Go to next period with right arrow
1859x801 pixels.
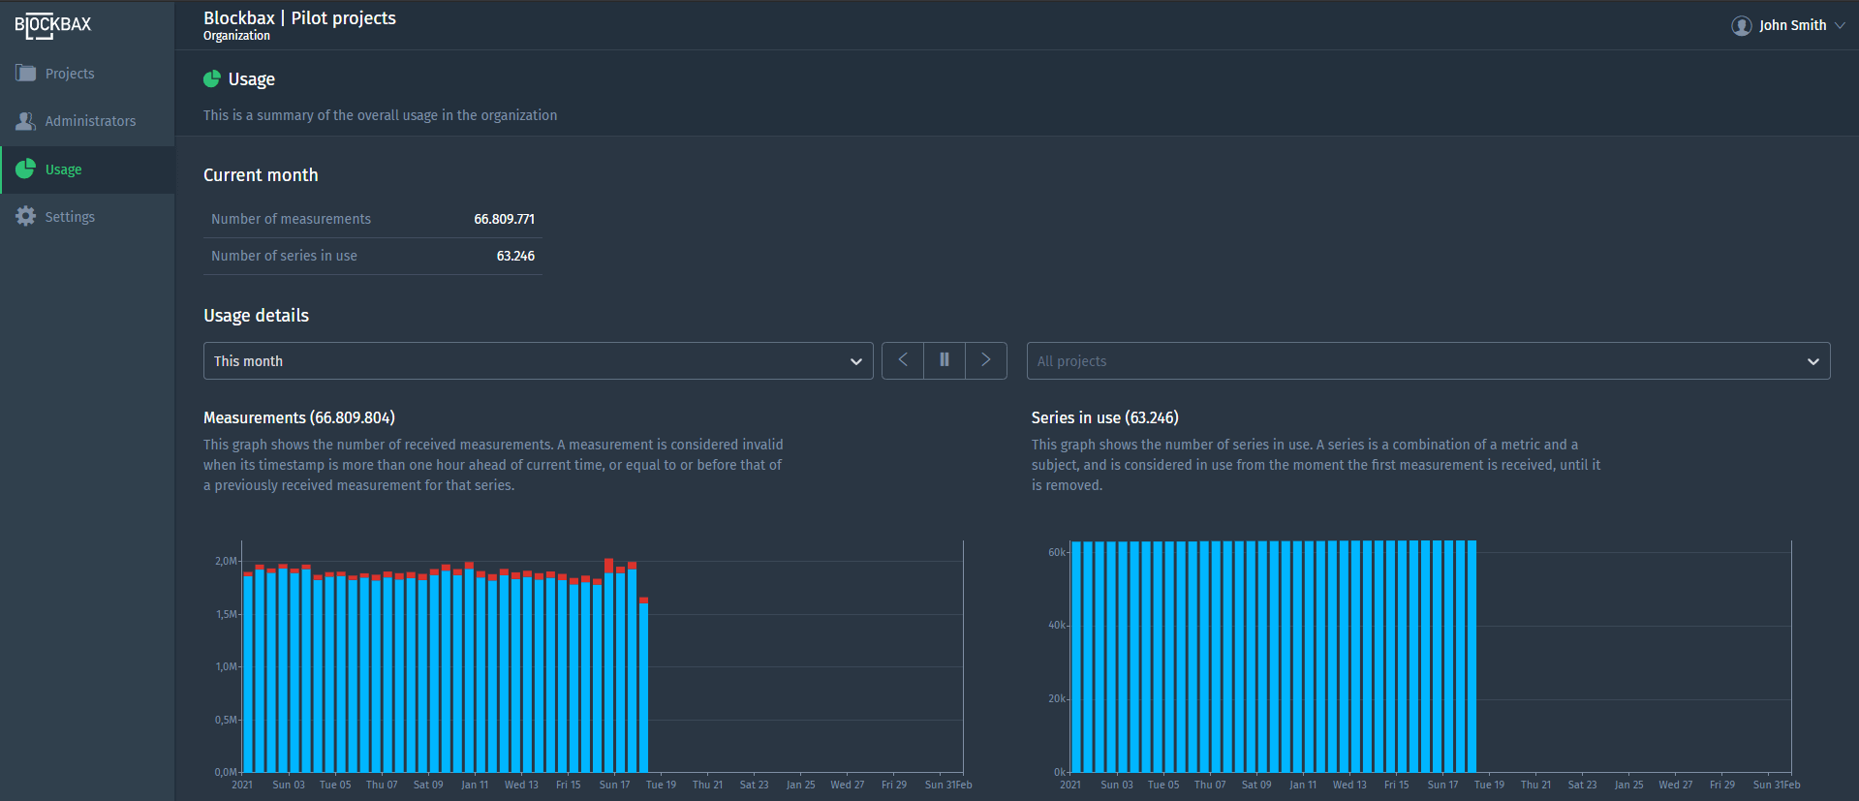[986, 360]
